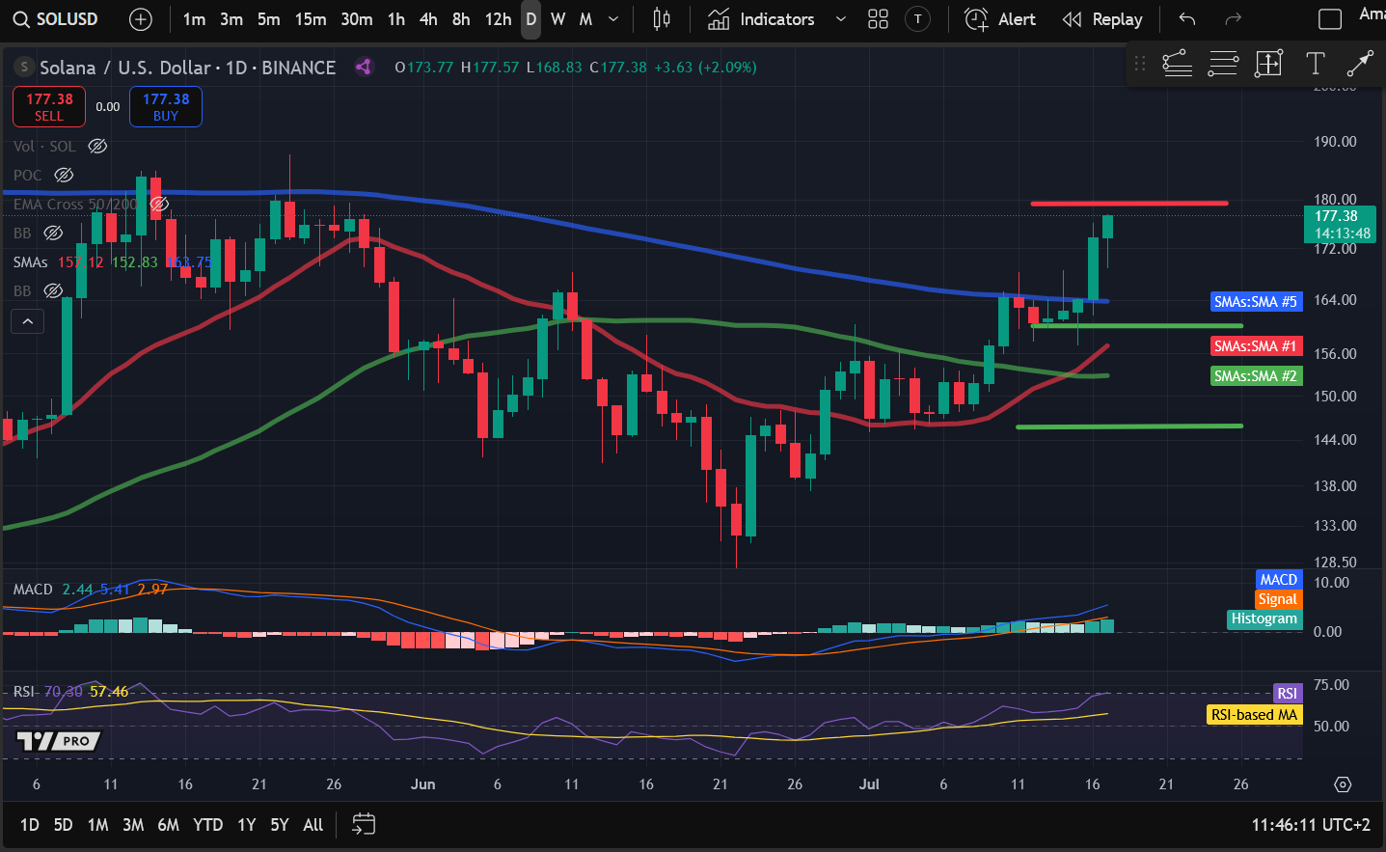1386x852 pixels.
Task: Toggle visibility of EMA Cross 50/200
Action: pyautogui.click(x=160, y=204)
